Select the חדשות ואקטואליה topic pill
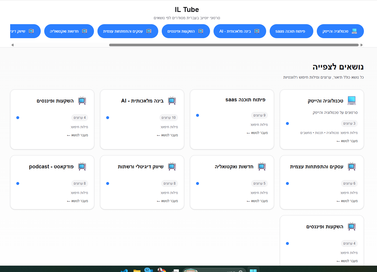 (x=69, y=31)
